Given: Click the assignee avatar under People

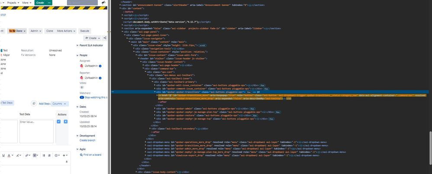Looking at the screenshot, I should [x=81, y=66].
